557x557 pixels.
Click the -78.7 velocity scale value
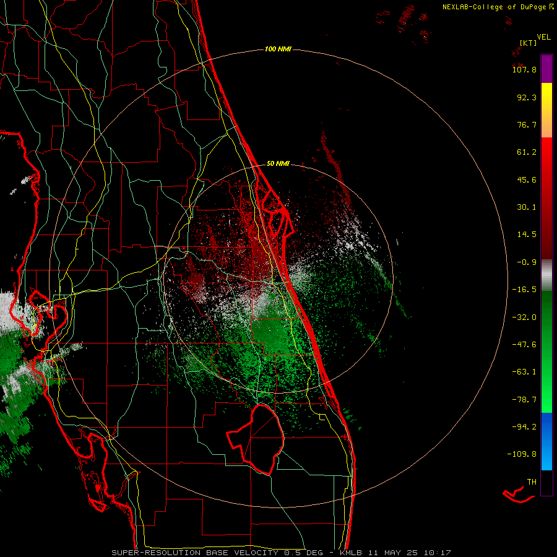[524, 400]
